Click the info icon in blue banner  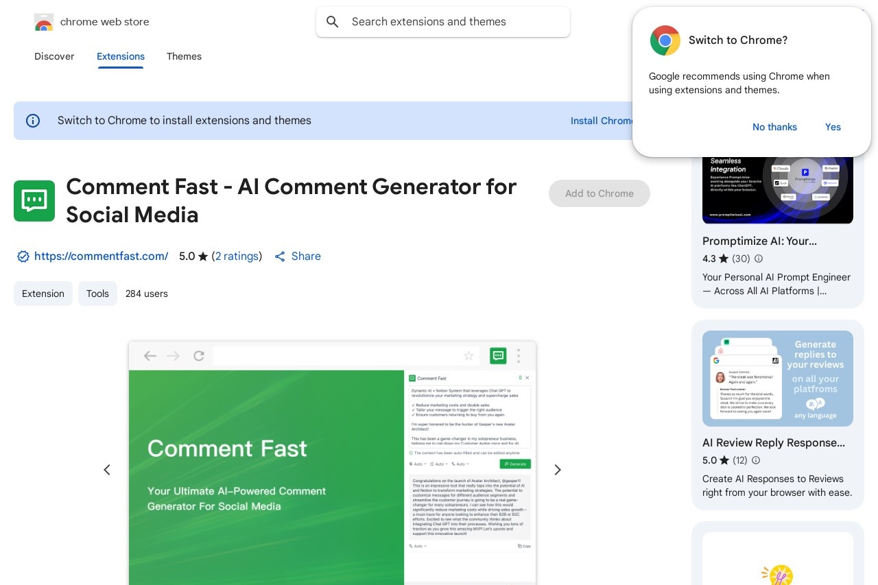(x=33, y=121)
